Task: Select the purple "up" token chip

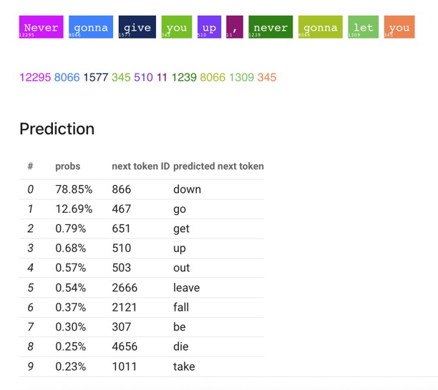Action: (209, 27)
